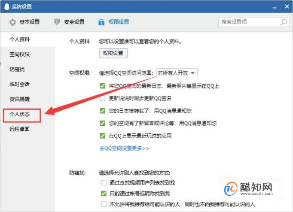This screenshot has width=293, height=212.
Task: Minimize the 系统设置 window
Action: [275, 7]
